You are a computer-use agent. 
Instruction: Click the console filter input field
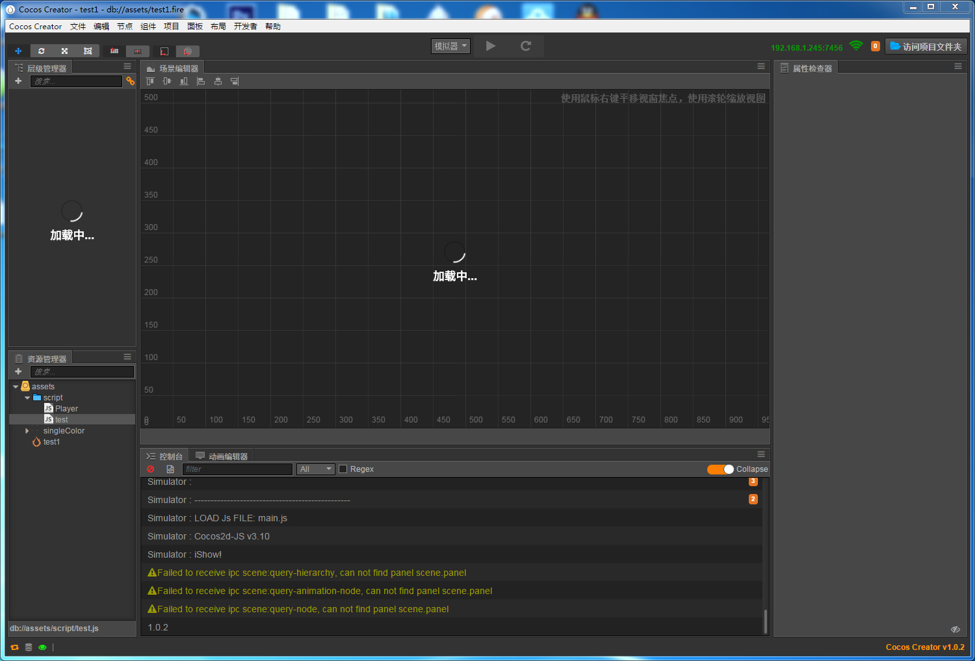pyautogui.click(x=238, y=469)
